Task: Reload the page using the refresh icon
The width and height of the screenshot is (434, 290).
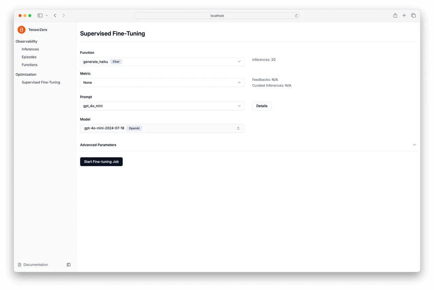Action: coord(296,16)
